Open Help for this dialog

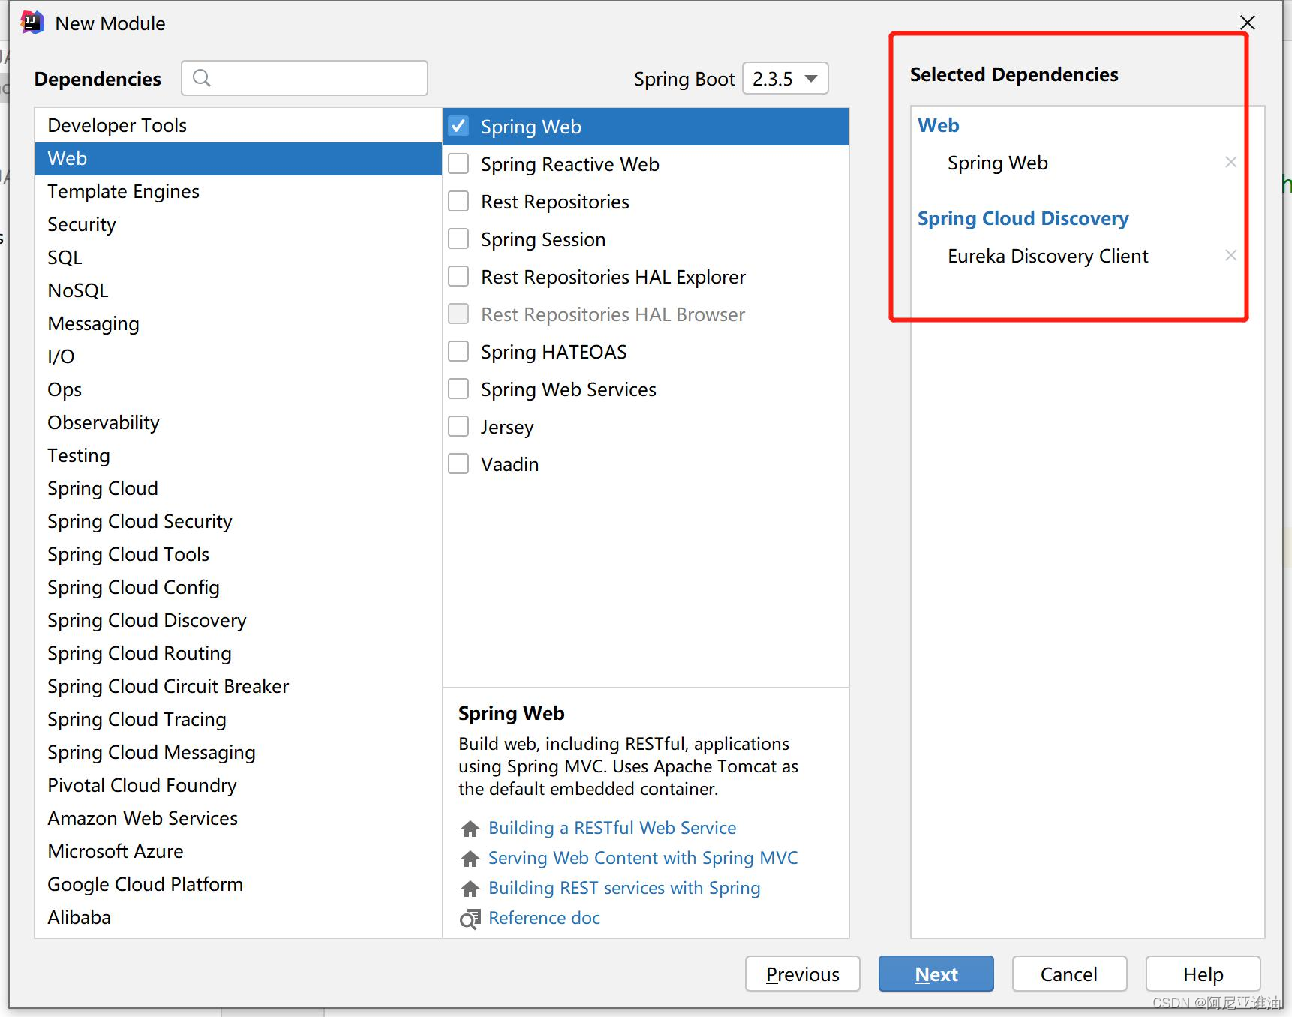click(1203, 973)
